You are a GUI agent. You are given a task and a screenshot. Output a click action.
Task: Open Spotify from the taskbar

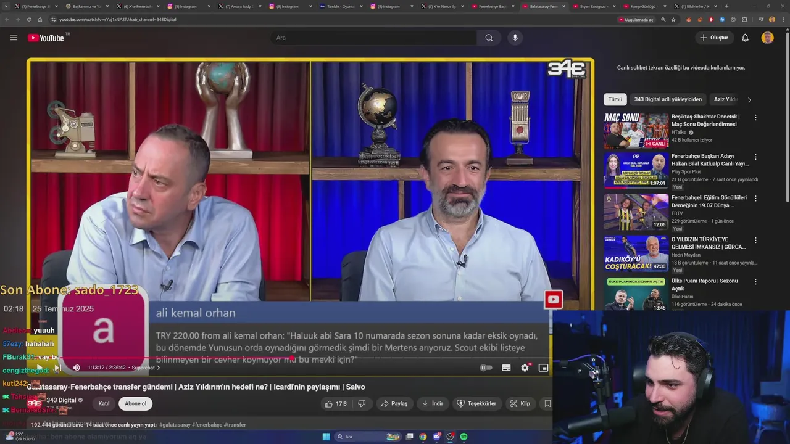coord(464,437)
